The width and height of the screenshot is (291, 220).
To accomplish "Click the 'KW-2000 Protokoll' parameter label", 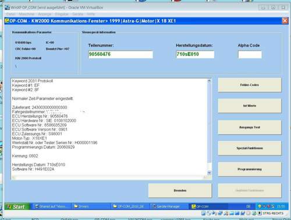I will (28, 58).
